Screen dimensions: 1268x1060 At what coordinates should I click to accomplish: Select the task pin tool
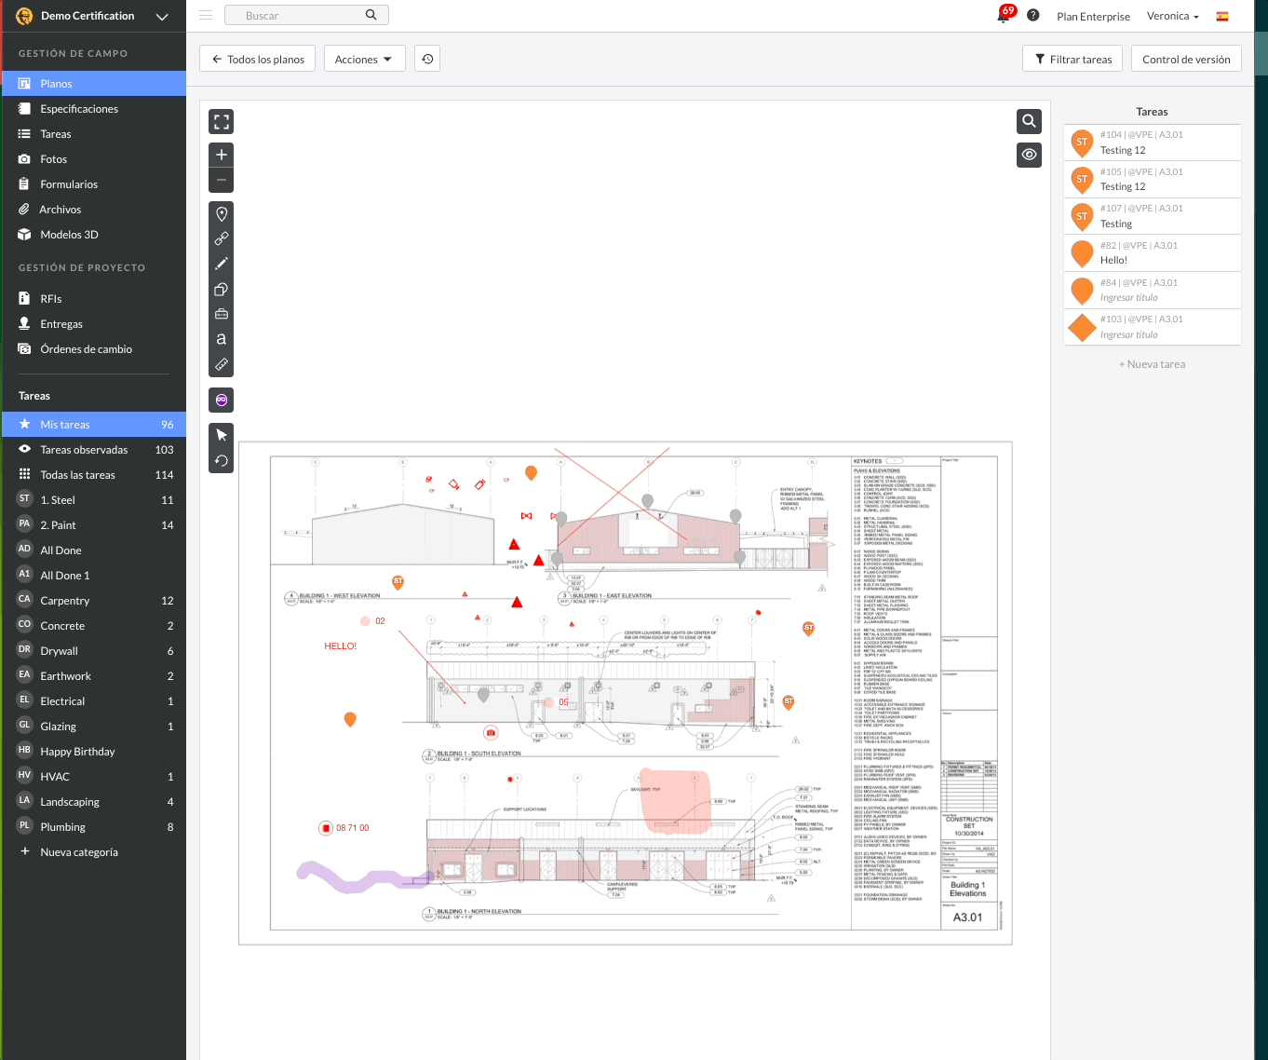click(x=222, y=214)
